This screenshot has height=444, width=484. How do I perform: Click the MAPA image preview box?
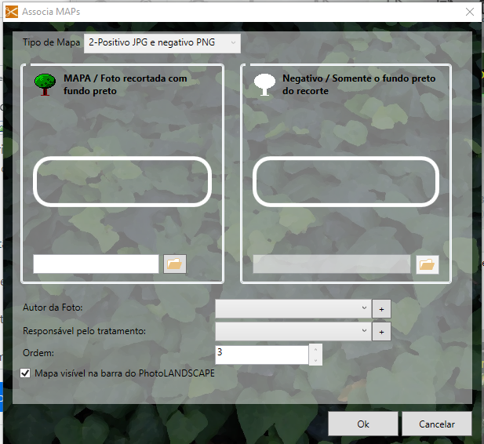coord(122,182)
